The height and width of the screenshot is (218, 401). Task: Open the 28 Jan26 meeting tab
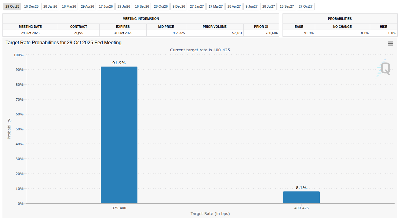(x=50, y=6)
